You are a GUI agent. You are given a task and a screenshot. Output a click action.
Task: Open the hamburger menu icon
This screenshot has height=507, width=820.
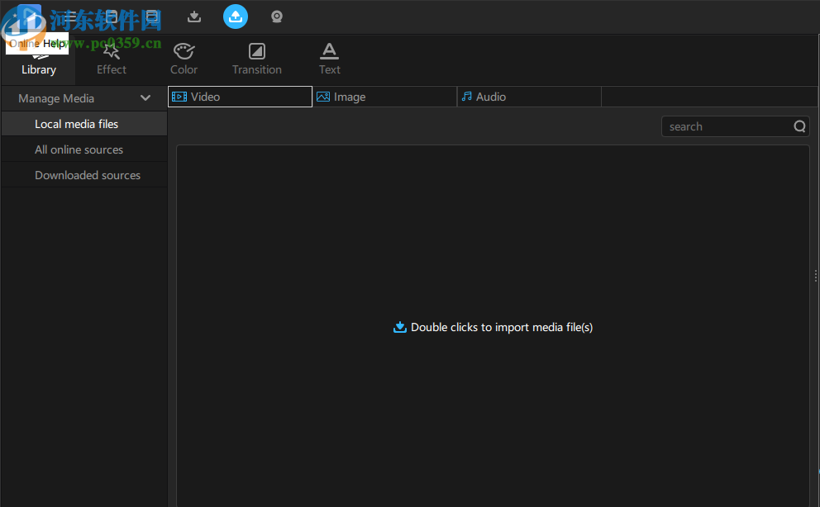(x=71, y=17)
